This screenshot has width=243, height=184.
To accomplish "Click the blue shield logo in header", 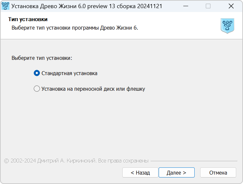I will click(x=227, y=26).
